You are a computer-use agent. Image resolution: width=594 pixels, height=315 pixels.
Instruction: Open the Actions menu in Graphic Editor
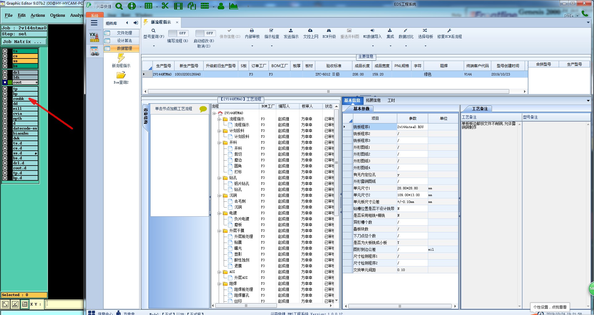click(x=38, y=15)
